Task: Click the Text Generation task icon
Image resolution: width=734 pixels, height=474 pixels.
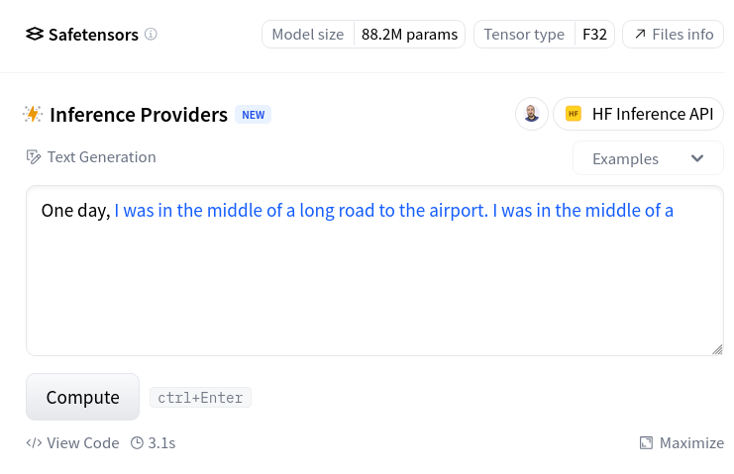Action: click(34, 157)
